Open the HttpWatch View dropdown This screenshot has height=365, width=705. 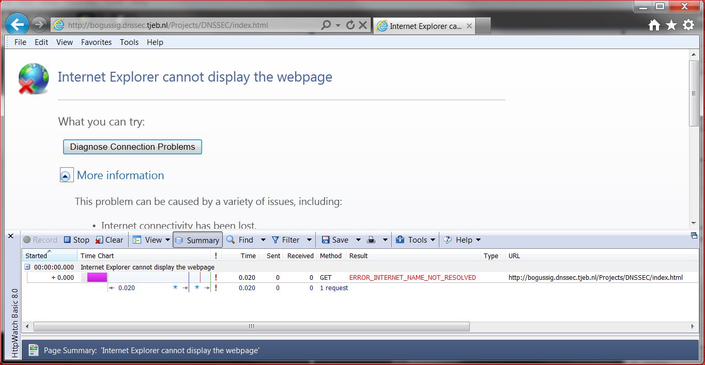(151, 240)
